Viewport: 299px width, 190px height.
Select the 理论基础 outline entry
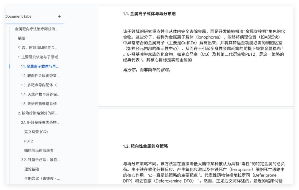(32, 169)
